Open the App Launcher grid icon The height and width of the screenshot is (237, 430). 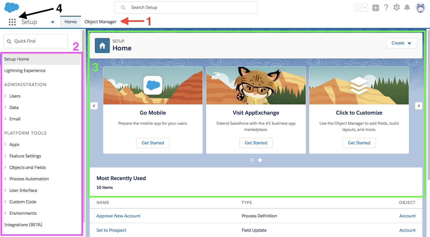point(12,22)
